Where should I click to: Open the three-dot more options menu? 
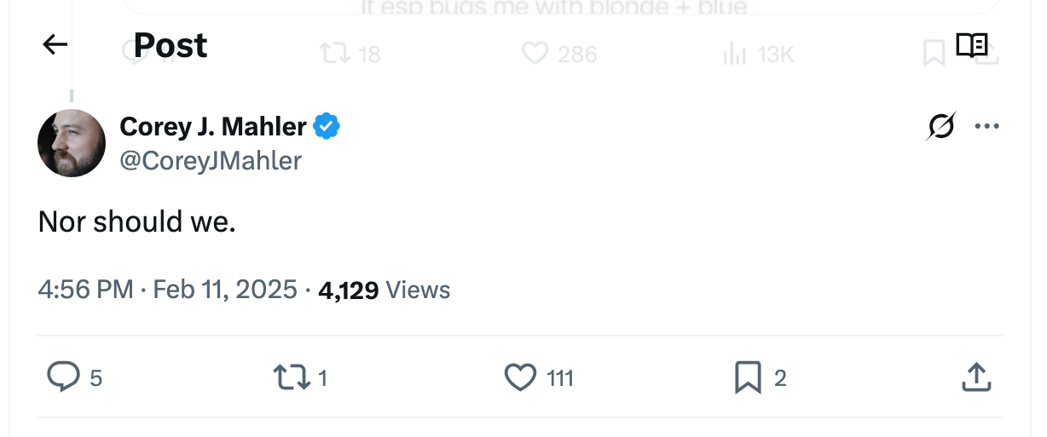point(986,127)
